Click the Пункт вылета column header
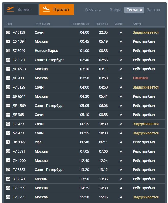 point(43,24)
